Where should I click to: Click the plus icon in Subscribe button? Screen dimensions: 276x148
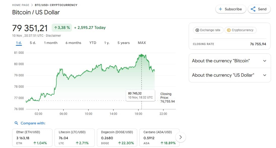[220, 9]
